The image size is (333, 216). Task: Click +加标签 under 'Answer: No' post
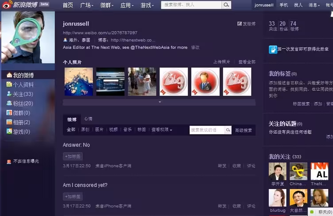73,156
